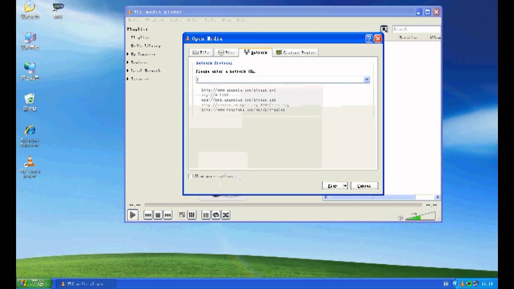
Task: Click VLC media player taskbar button
Action: [86, 284]
